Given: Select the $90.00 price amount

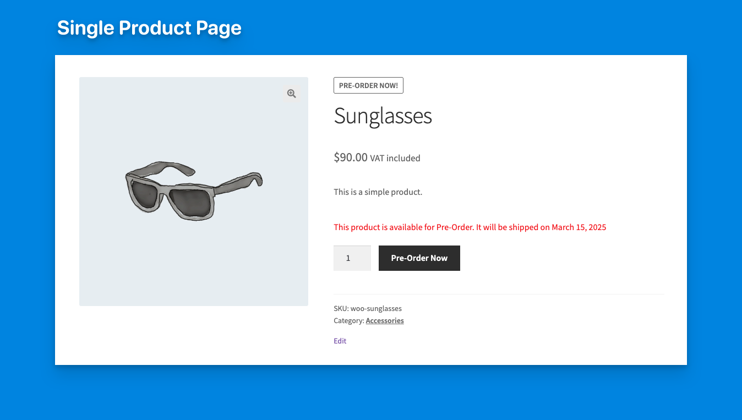Looking at the screenshot, I should pos(351,157).
